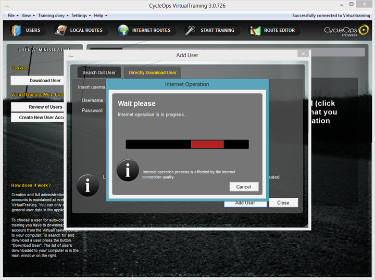The image size is (375, 280).
Task: Click the Add User button
Action: point(245,203)
